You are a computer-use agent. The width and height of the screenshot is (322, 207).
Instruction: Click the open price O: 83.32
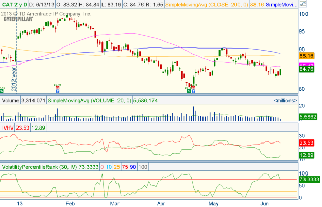click(66, 4)
